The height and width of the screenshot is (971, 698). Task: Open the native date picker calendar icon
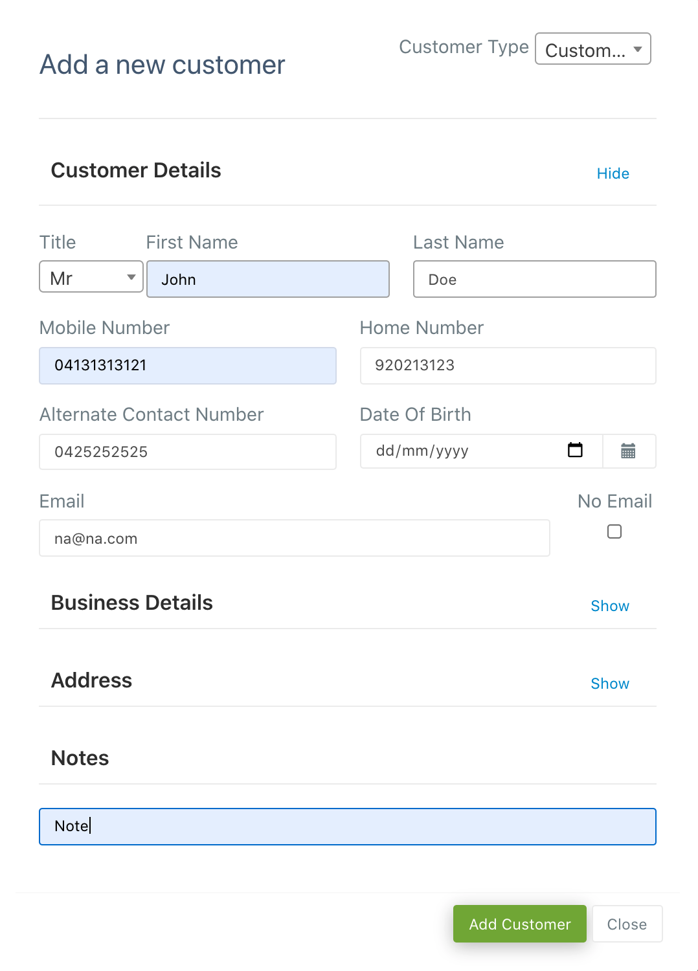pos(575,450)
